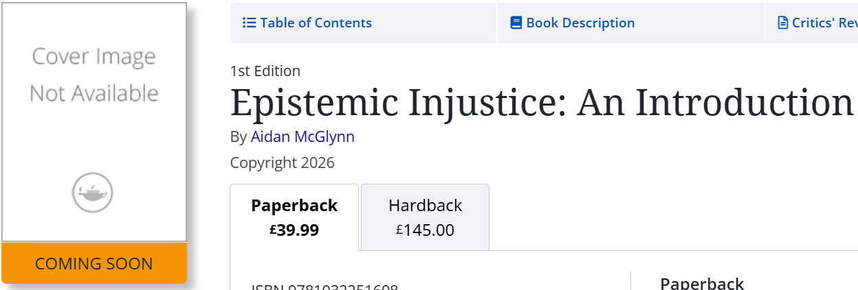Click the list icon beside Table of Contents

(249, 23)
